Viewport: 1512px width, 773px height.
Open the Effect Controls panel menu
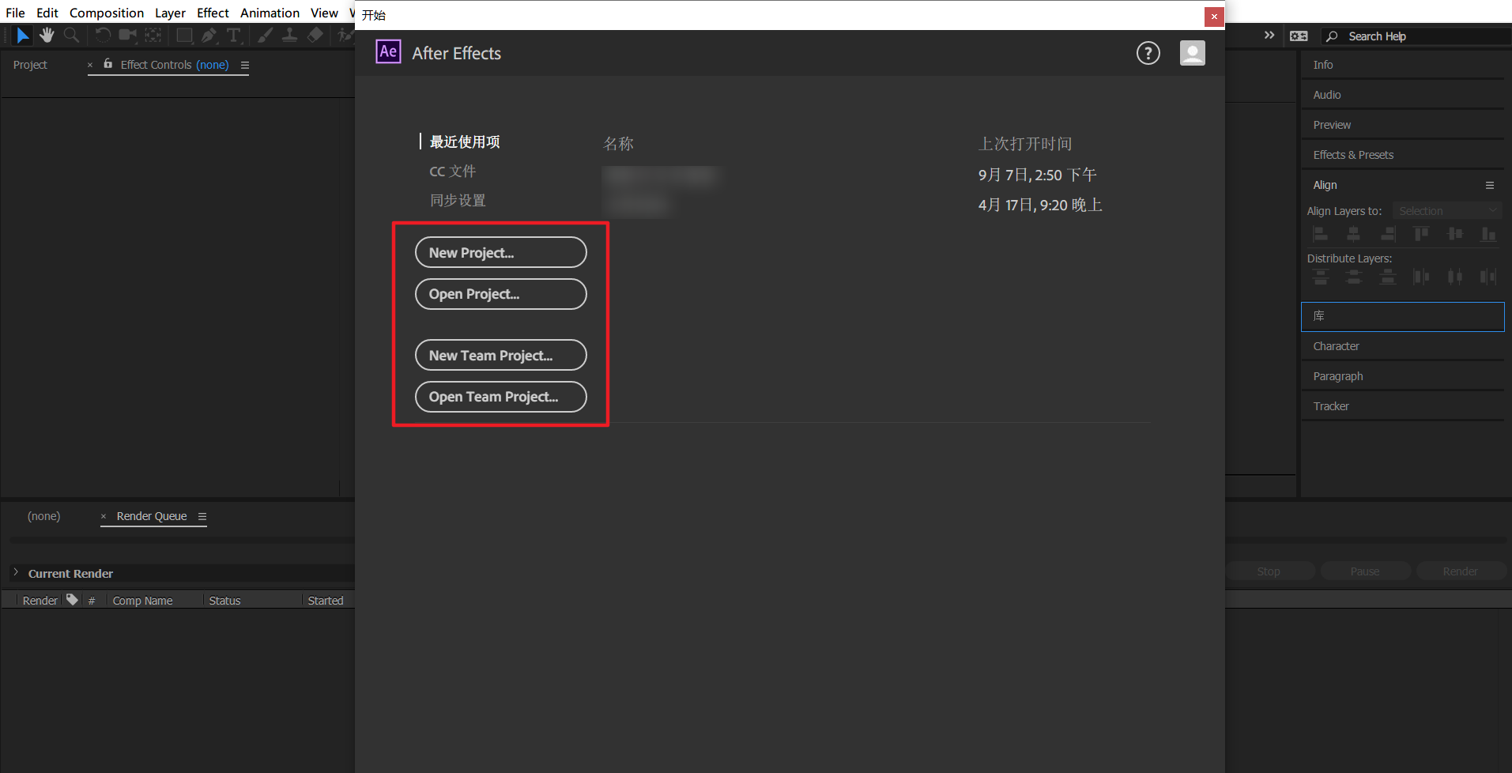pyautogui.click(x=245, y=65)
